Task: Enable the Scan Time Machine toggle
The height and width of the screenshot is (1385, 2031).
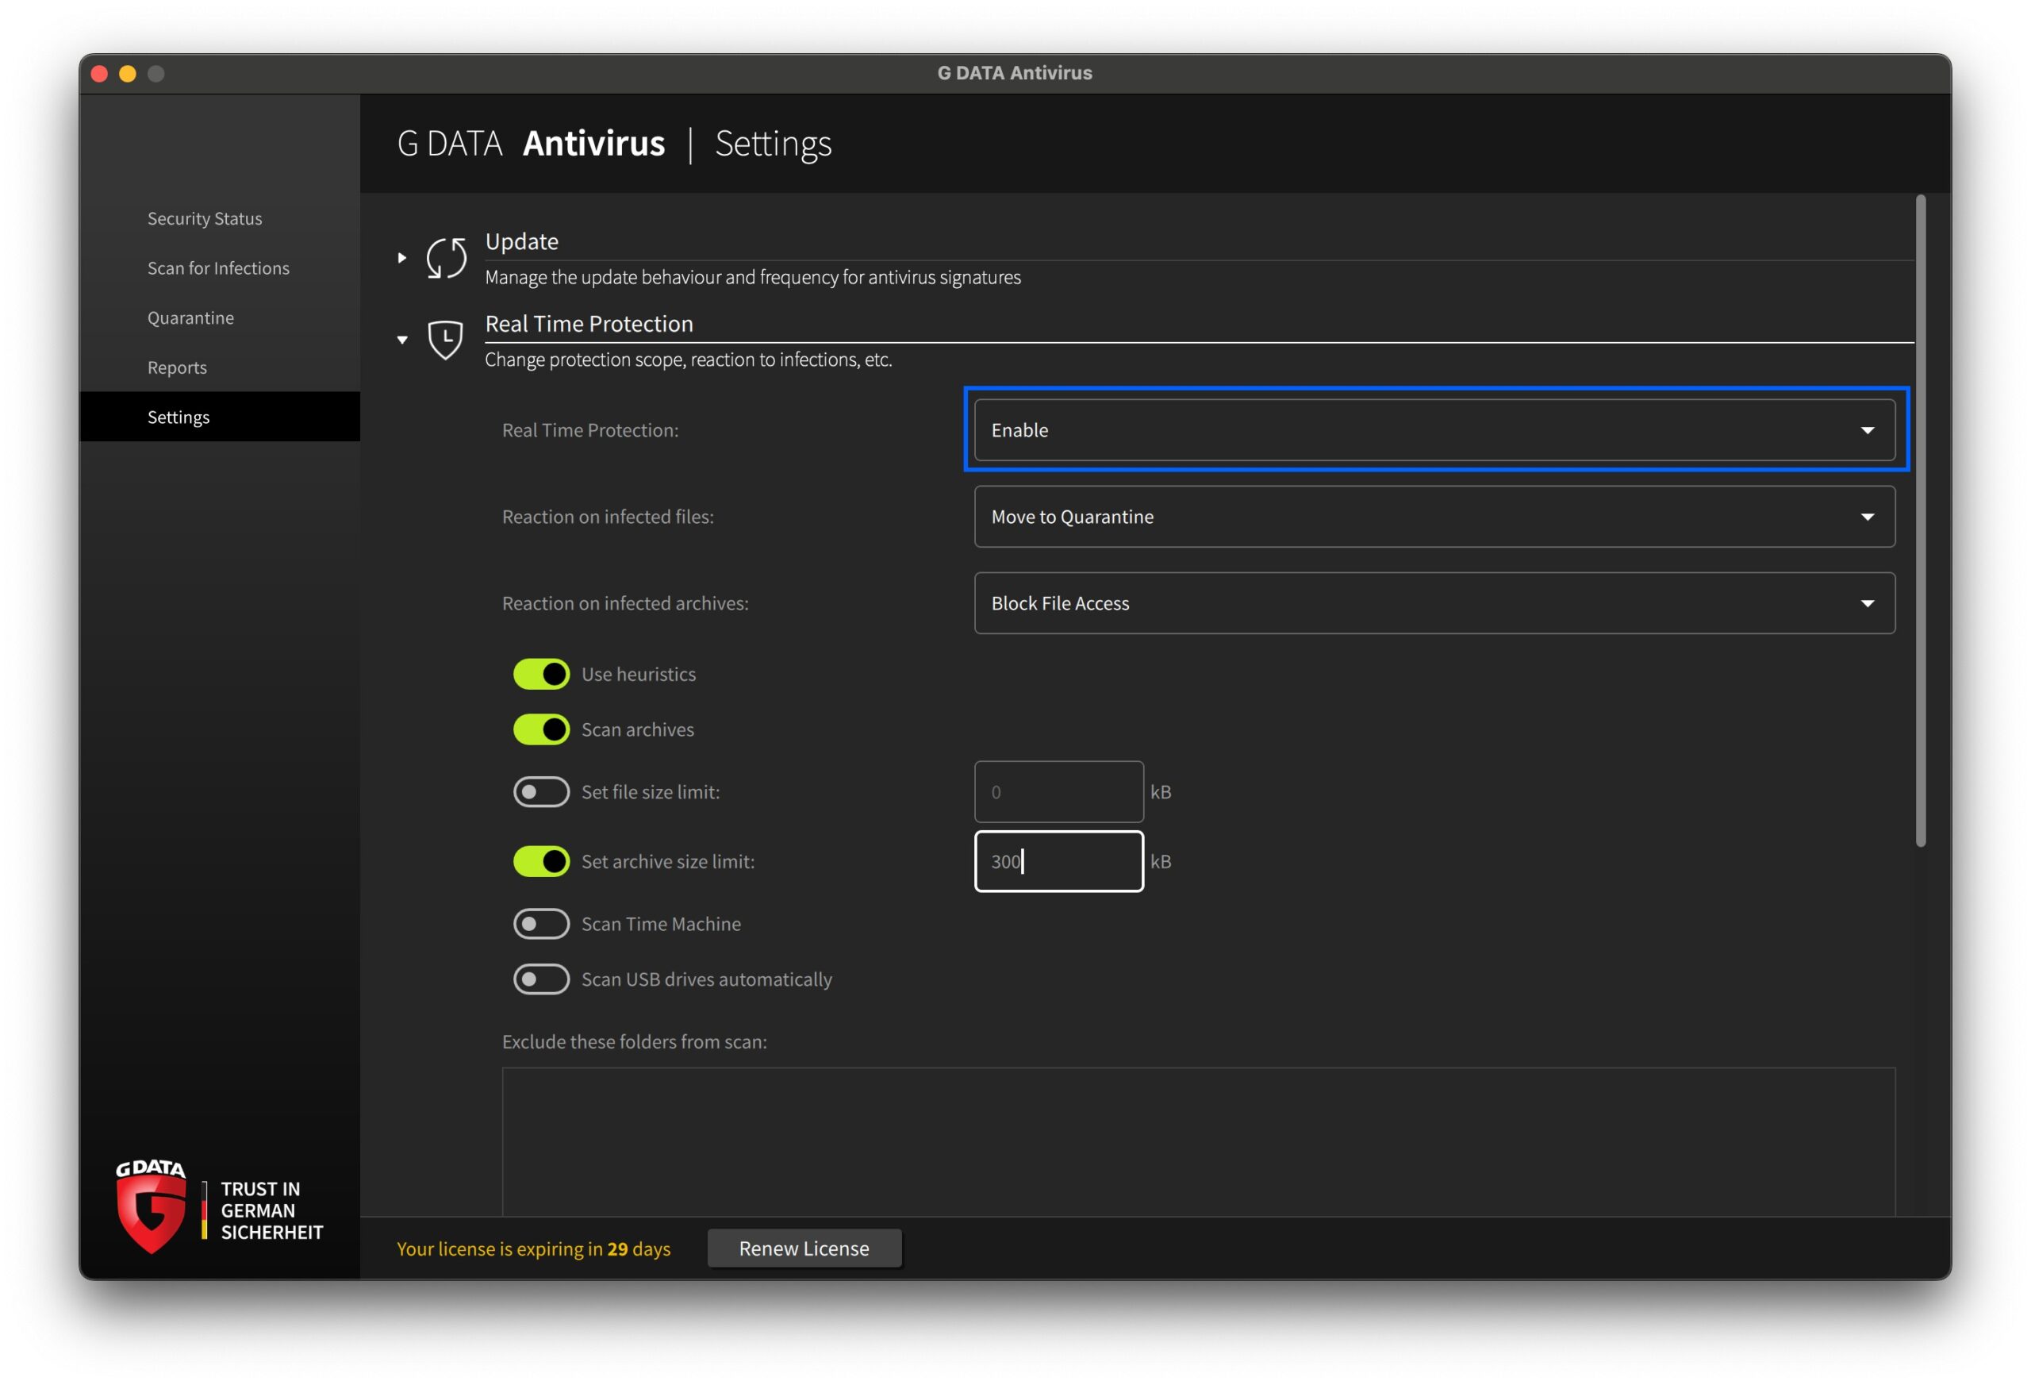Action: tap(541, 924)
